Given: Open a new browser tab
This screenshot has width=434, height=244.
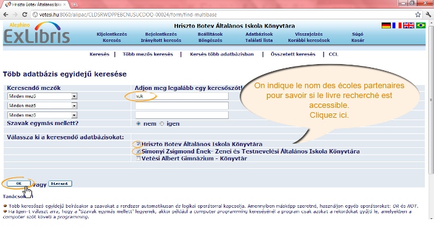Looking at the screenshot, I should pos(74,4).
